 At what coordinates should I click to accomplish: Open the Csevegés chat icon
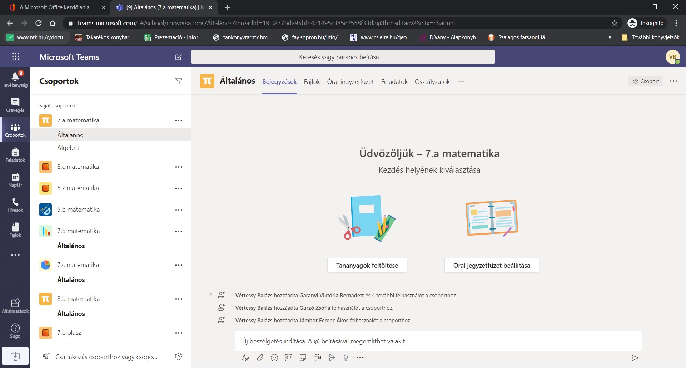click(x=15, y=105)
